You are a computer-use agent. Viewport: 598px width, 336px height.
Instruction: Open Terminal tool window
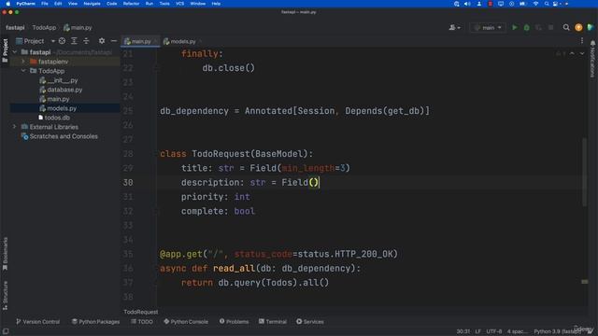[x=273, y=321]
